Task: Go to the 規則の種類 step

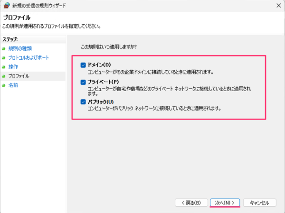Action: 20,48
